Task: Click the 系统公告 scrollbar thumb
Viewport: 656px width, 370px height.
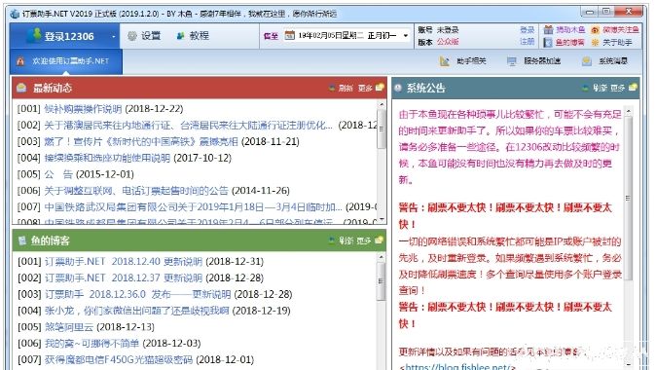Action: [628, 199]
